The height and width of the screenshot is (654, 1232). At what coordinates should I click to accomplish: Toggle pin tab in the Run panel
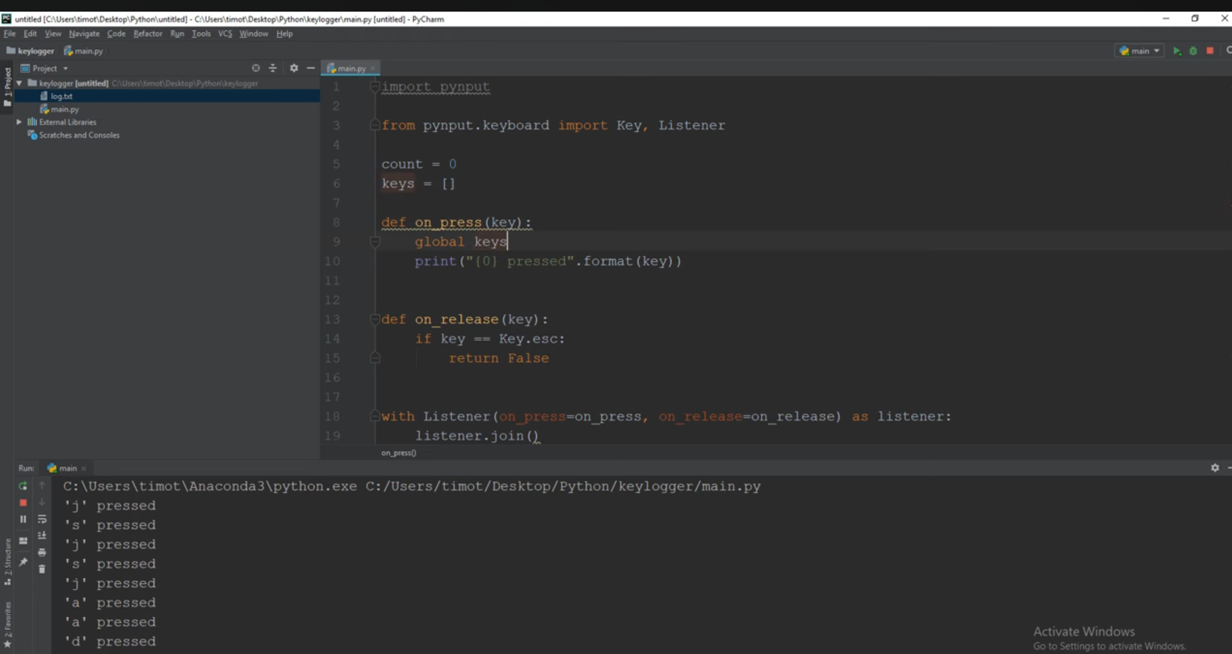23,562
